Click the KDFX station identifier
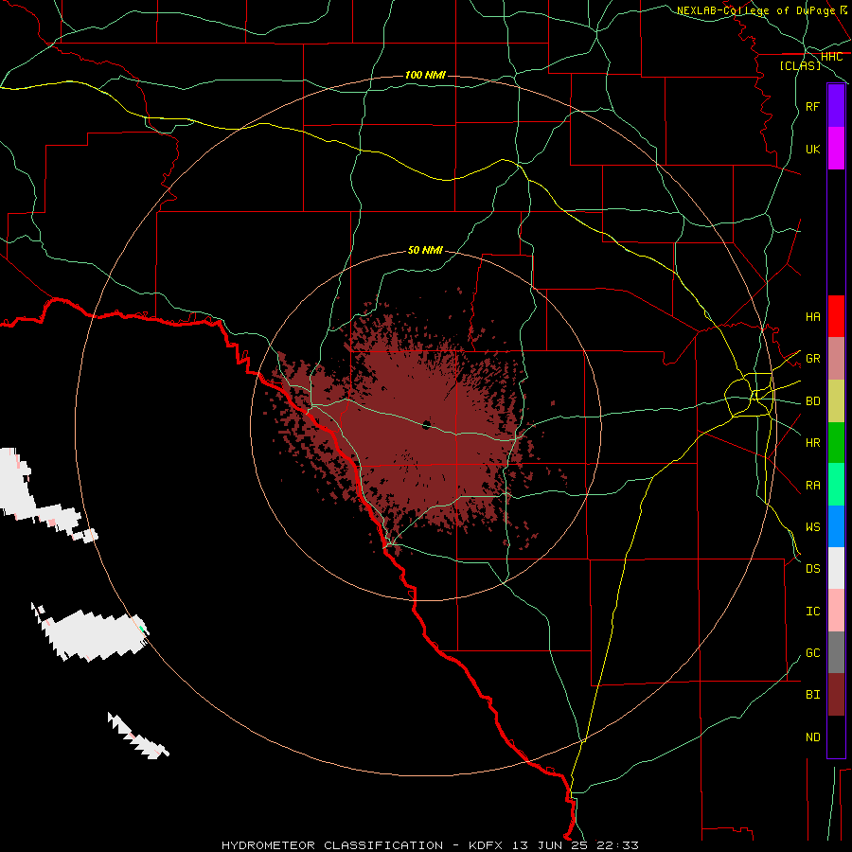Screen dimensions: 852x852 tap(486, 845)
